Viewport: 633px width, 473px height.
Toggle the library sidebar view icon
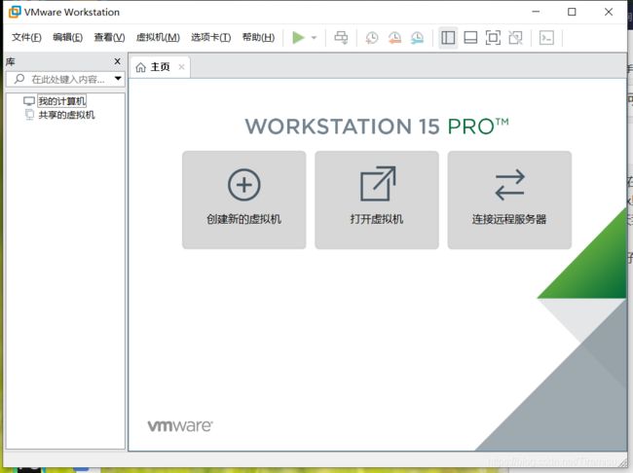(448, 38)
